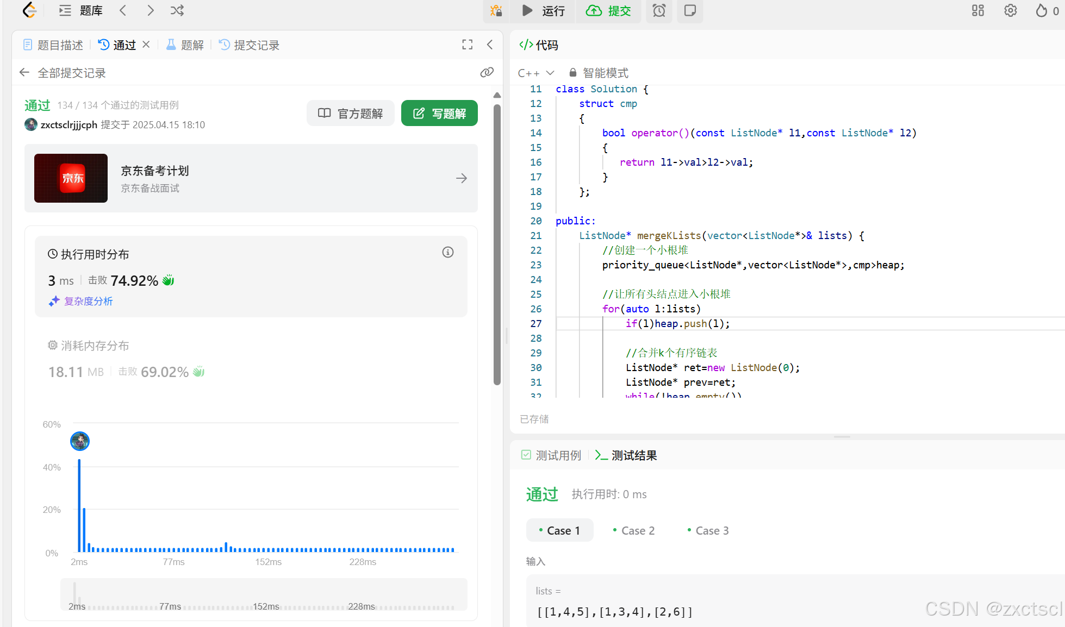Select Case 2 test case
1065x627 pixels.
pos(634,530)
